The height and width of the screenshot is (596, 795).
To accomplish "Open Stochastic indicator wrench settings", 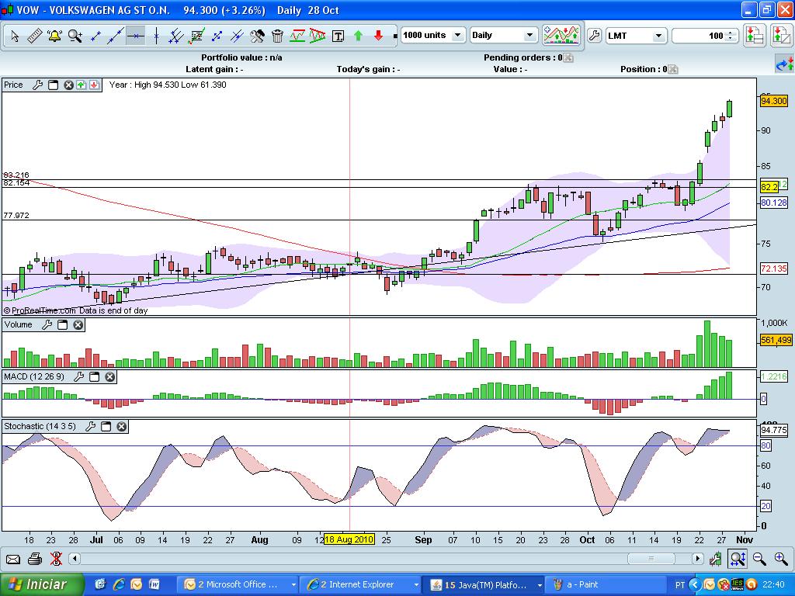I will point(91,427).
